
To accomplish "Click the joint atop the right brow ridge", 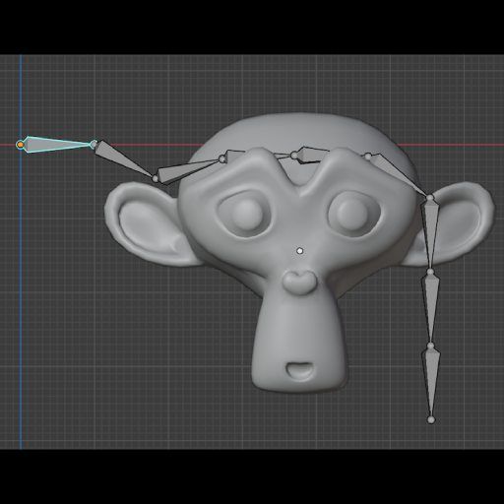I will [x=368, y=157].
